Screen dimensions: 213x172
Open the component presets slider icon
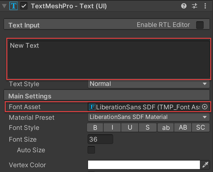[x=195, y=6]
